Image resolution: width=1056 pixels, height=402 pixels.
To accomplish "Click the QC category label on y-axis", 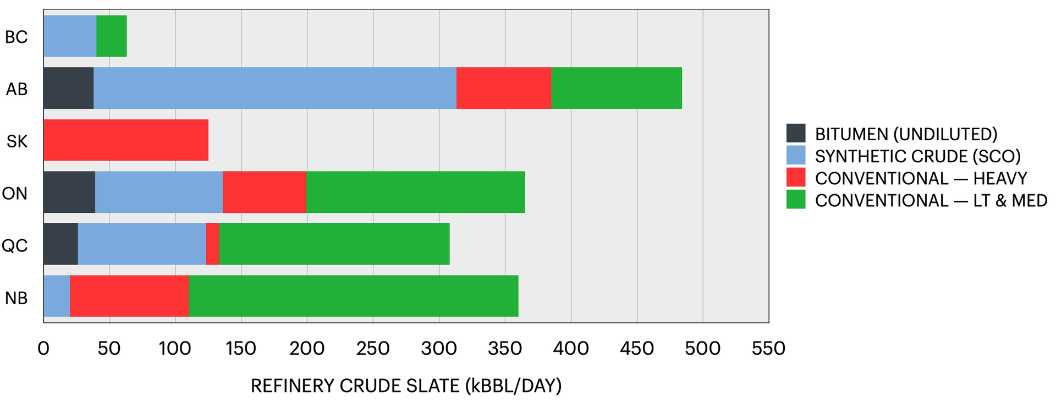I will [15, 245].
